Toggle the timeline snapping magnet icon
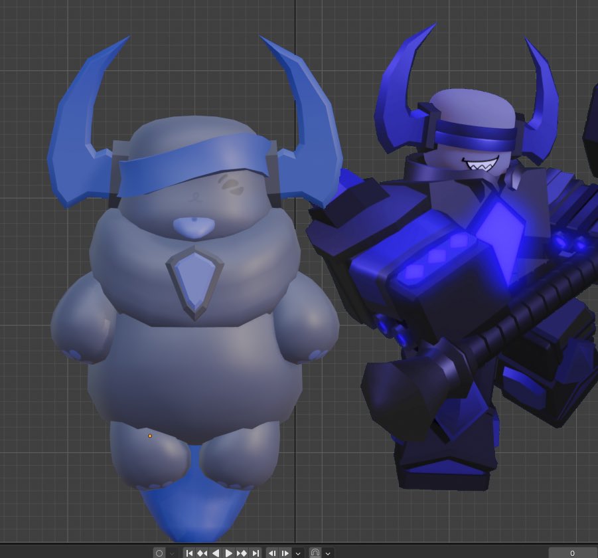 point(315,553)
